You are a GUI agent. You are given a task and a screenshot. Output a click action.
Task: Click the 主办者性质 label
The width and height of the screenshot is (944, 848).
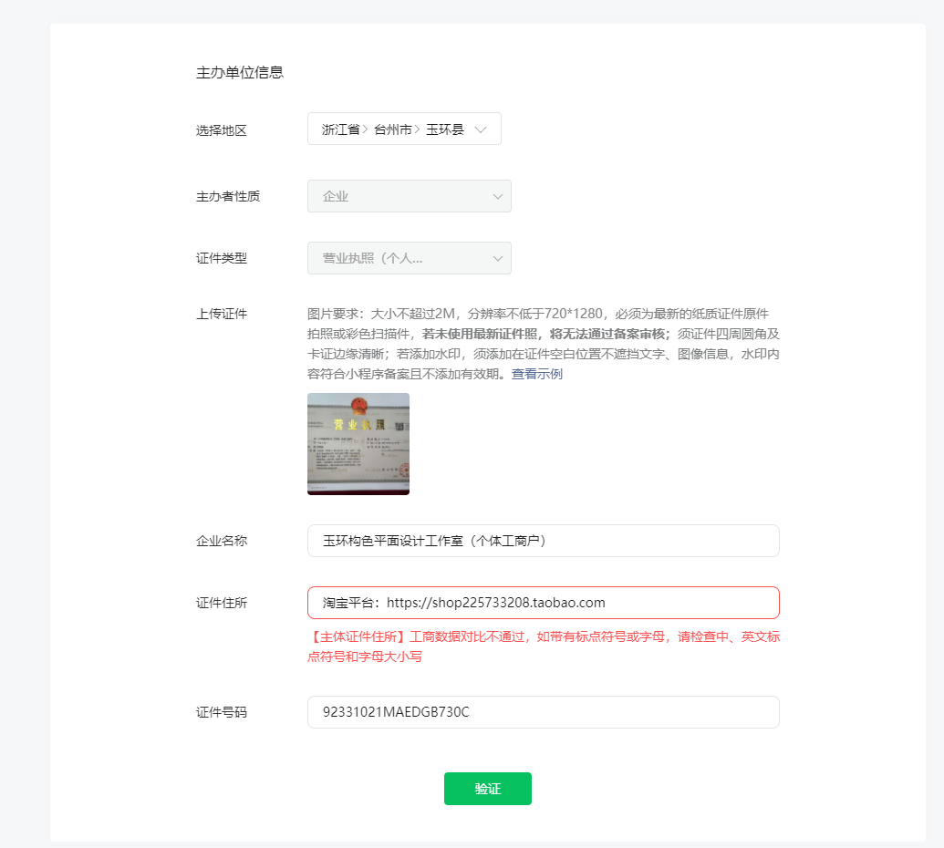[228, 196]
